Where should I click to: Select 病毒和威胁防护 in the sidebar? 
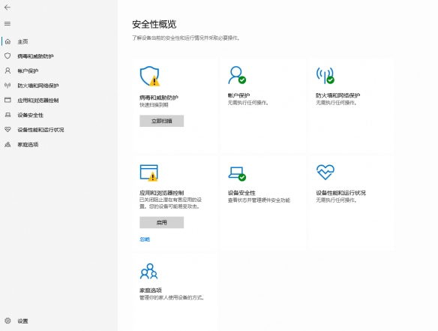[x=35, y=56]
